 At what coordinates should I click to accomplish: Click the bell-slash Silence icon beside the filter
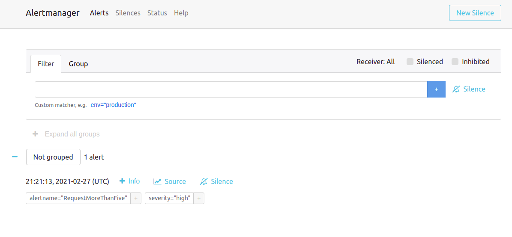click(x=456, y=89)
